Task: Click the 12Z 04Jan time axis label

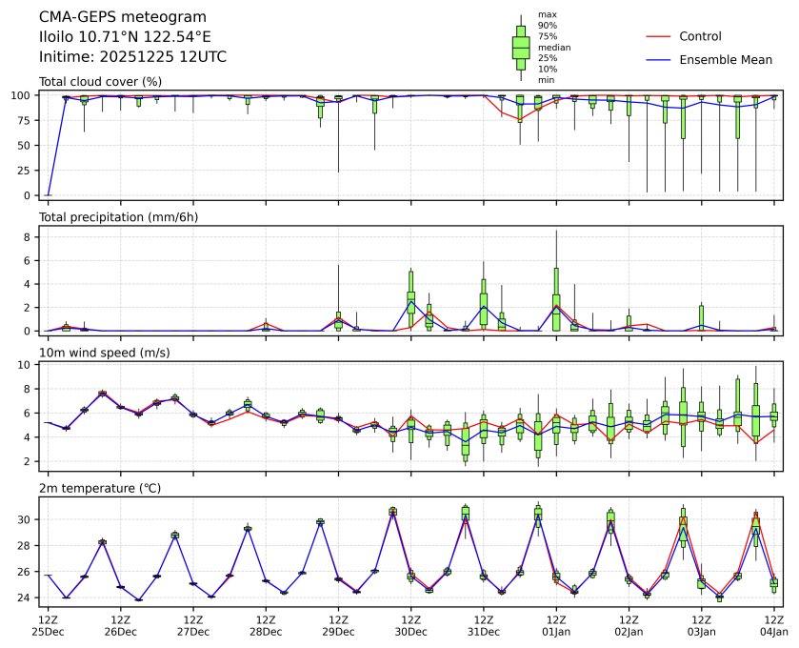Action: coord(773,624)
